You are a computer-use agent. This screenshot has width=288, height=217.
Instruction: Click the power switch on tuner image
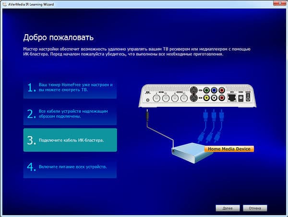[248, 97]
